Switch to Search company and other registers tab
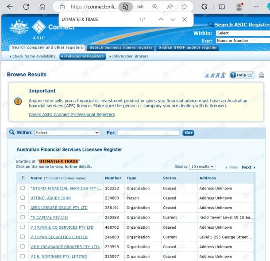Screen dimensions: 270x261 47,47
